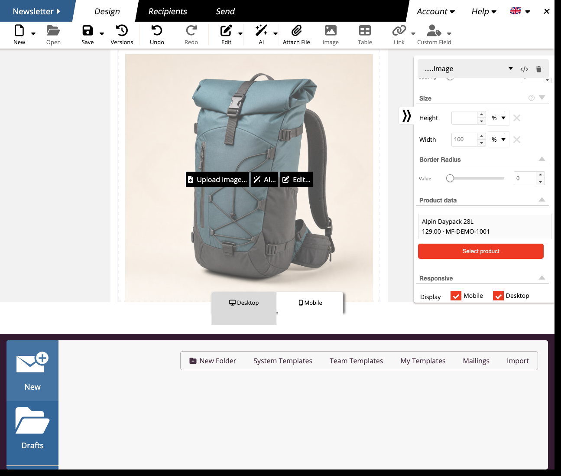Image resolution: width=561 pixels, height=476 pixels.
Task: Open the language flag selector
Action: [x=520, y=11]
